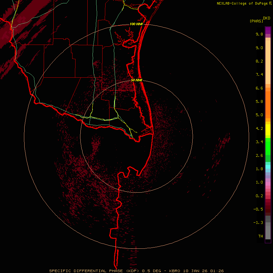Viewport: 273px width, 273px height.
Task: Select the 9.0 legend value
Action: (x=259, y=48)
